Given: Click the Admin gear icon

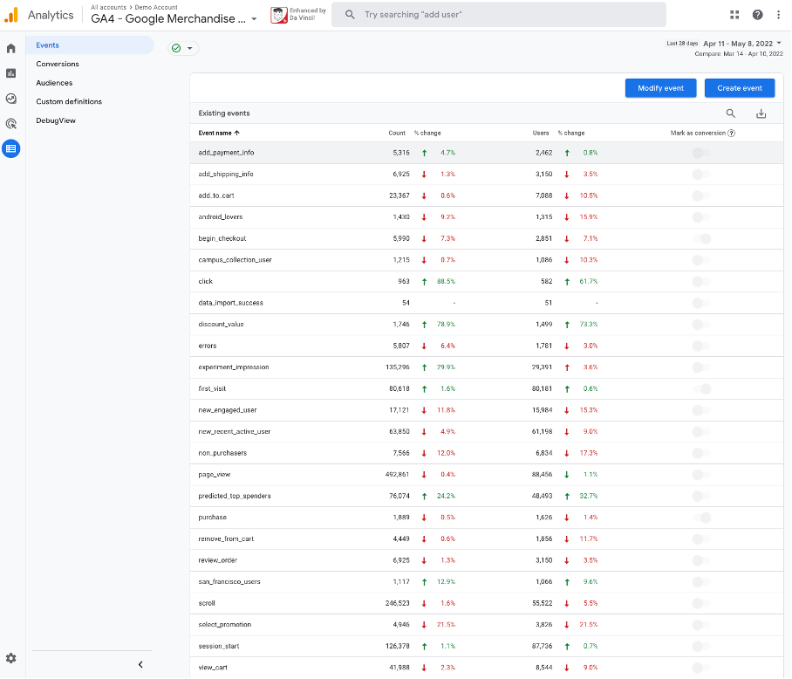Looking at the screenshot, I should 11,658.
